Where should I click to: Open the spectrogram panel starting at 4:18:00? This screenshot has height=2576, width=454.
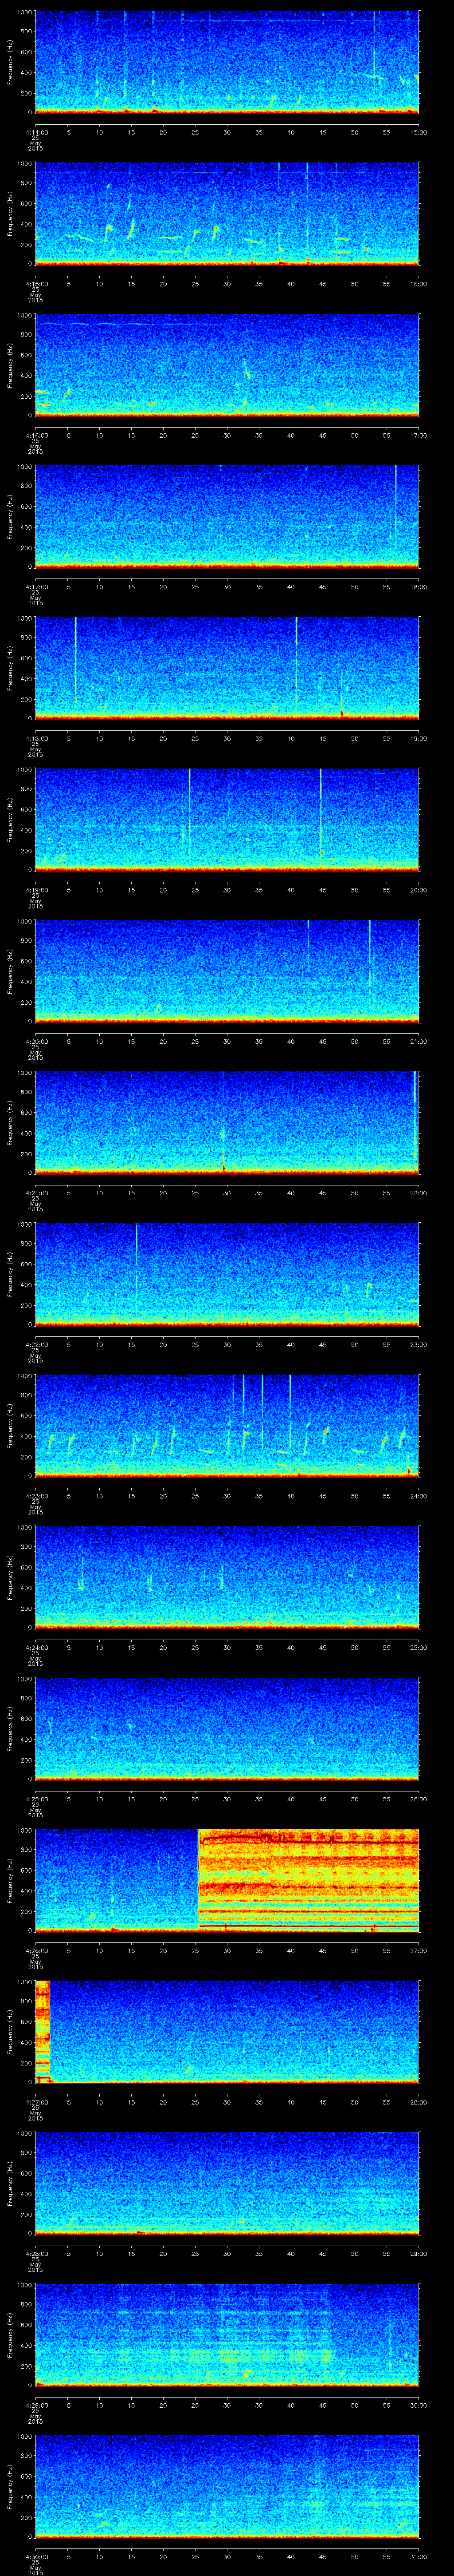[227, 668]
